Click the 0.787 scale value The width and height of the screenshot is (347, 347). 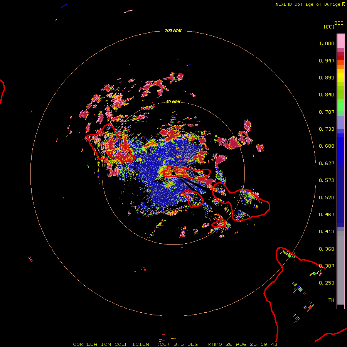click(x=327, y=112)
